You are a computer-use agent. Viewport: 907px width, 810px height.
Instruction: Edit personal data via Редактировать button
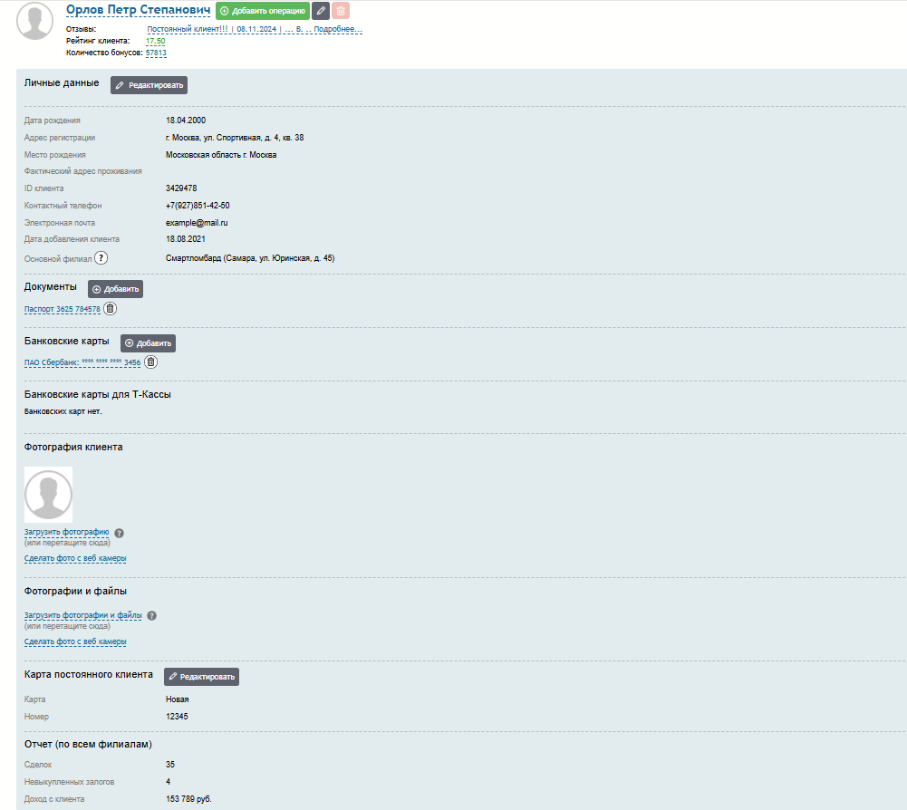click(149, 85)
